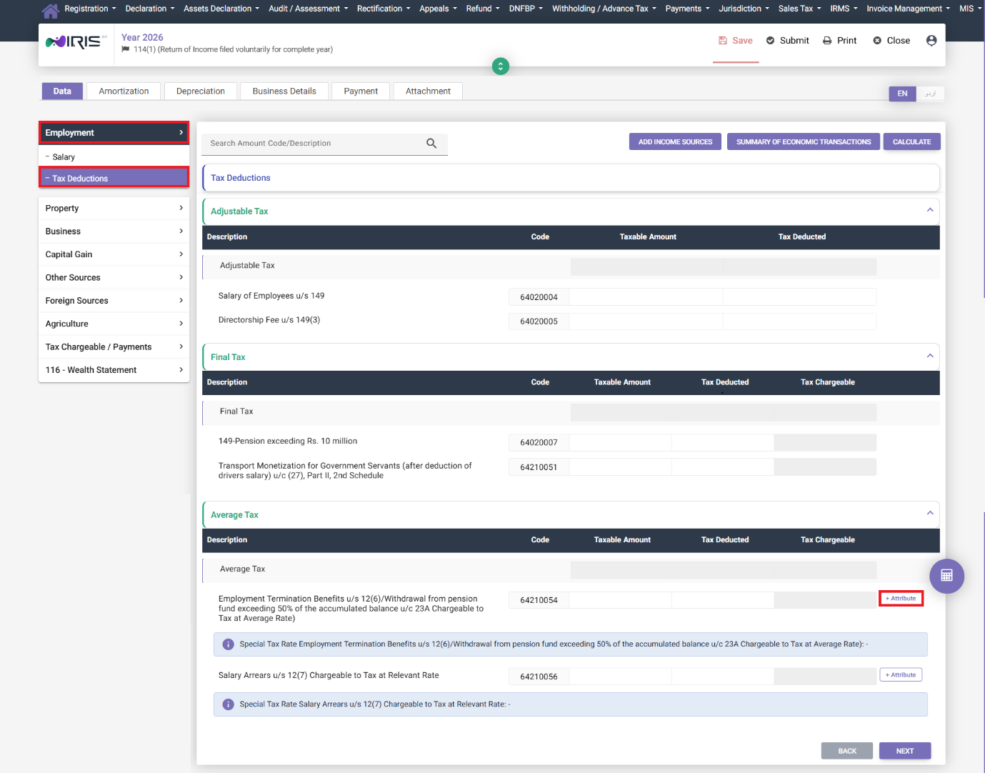Open the Jurisdiction menu
This screenshot has width=985, height=773.
pos(744,9)
